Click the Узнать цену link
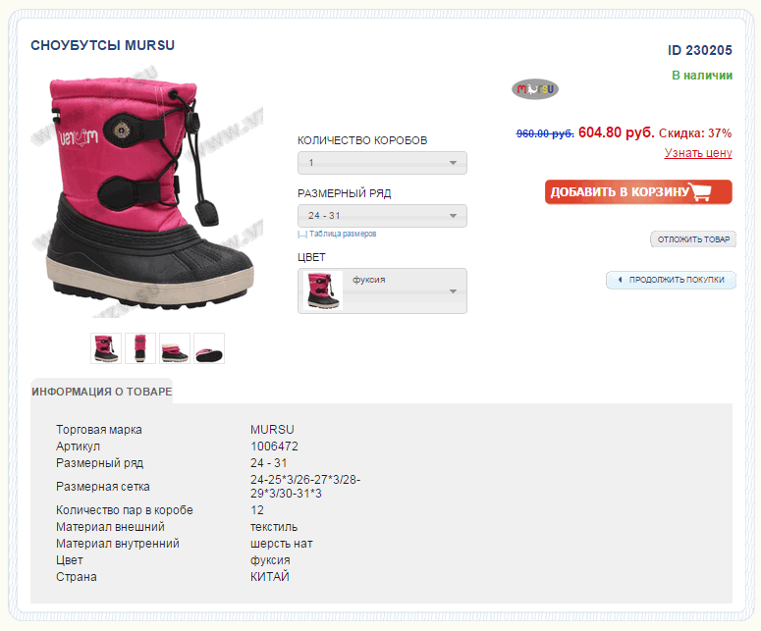761x631 pixels. point(698,153)
